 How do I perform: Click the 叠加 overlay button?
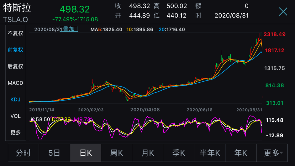pos(69,29)
